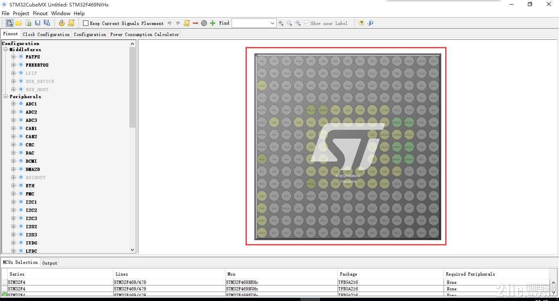Undo the last pinout action

pos(169,23)
